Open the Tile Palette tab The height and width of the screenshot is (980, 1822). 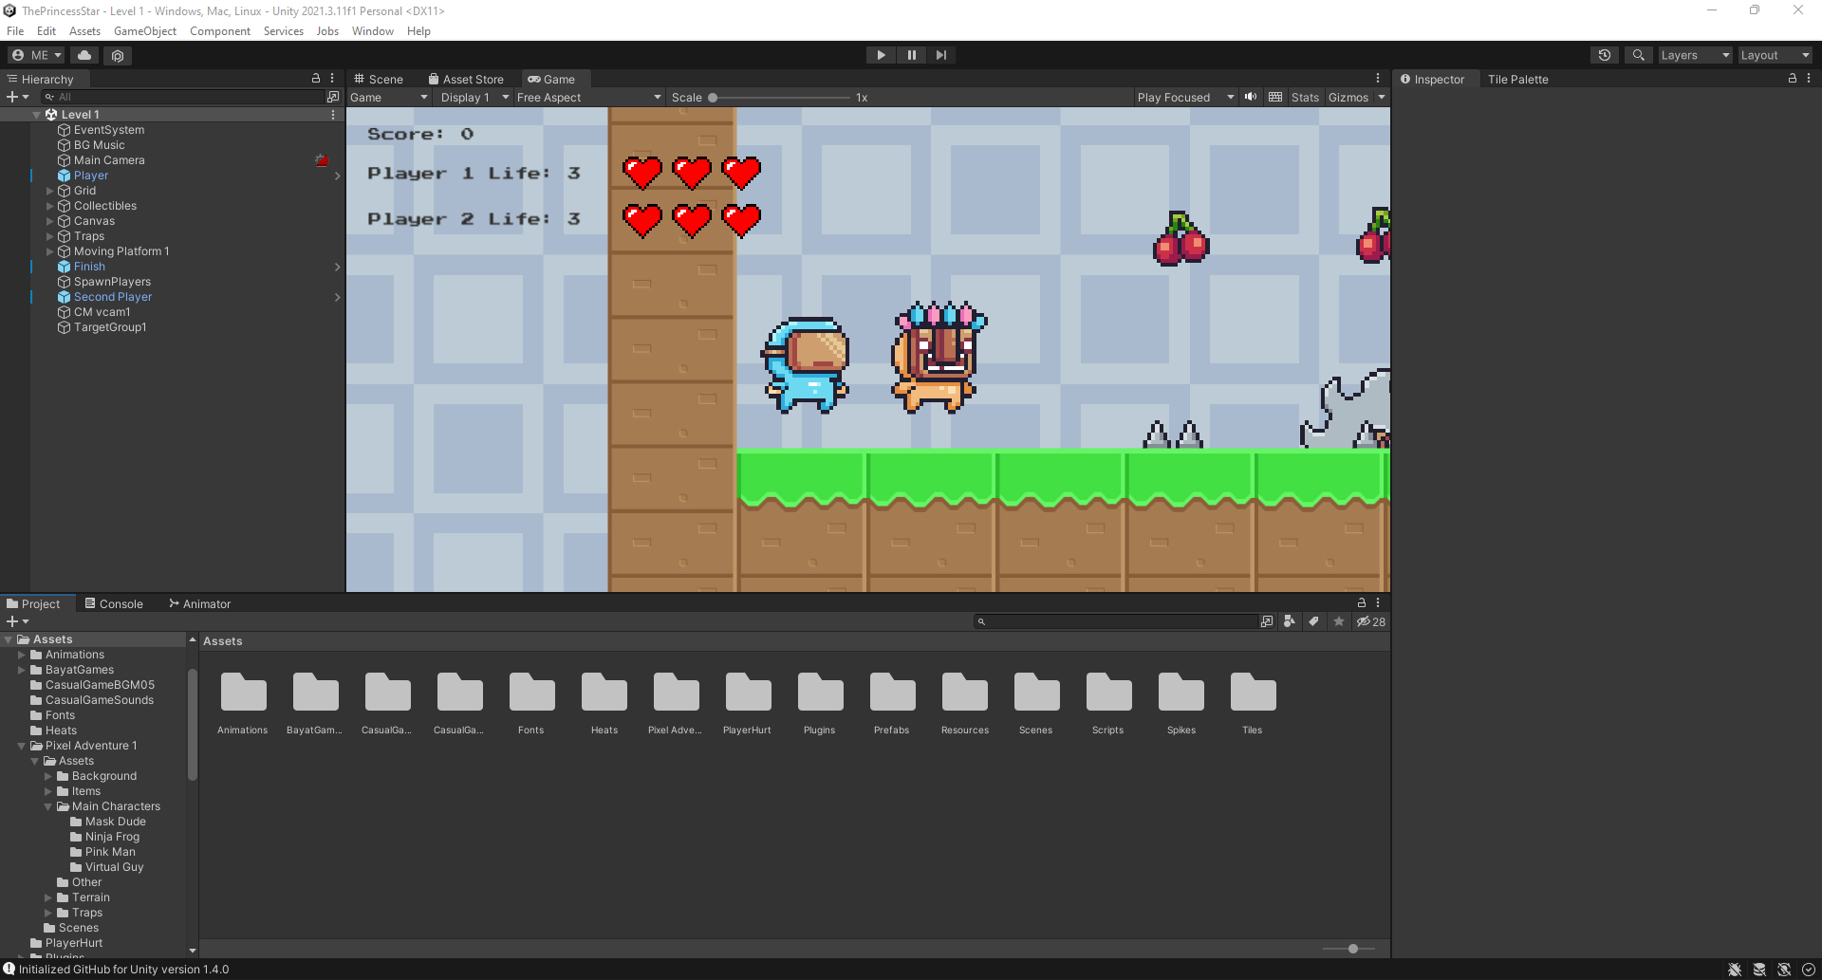coord(1517,79)
